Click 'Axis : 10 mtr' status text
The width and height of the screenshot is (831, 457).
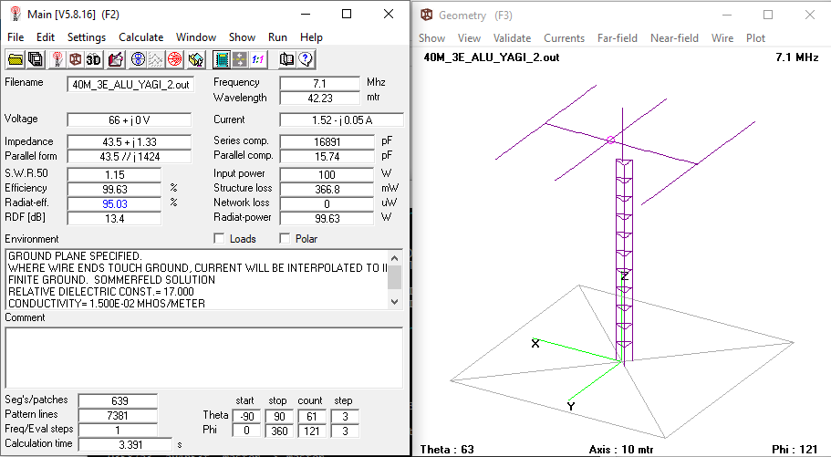[621, 450]
